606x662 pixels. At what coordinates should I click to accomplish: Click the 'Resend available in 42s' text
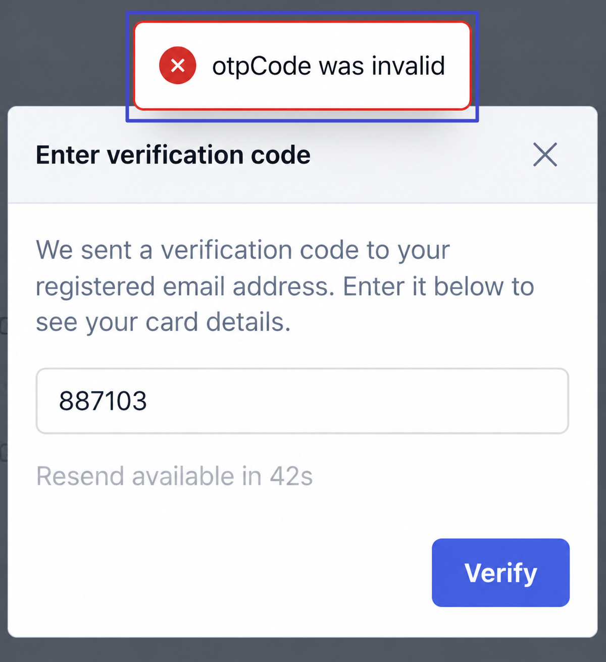(x=174, y=476)
